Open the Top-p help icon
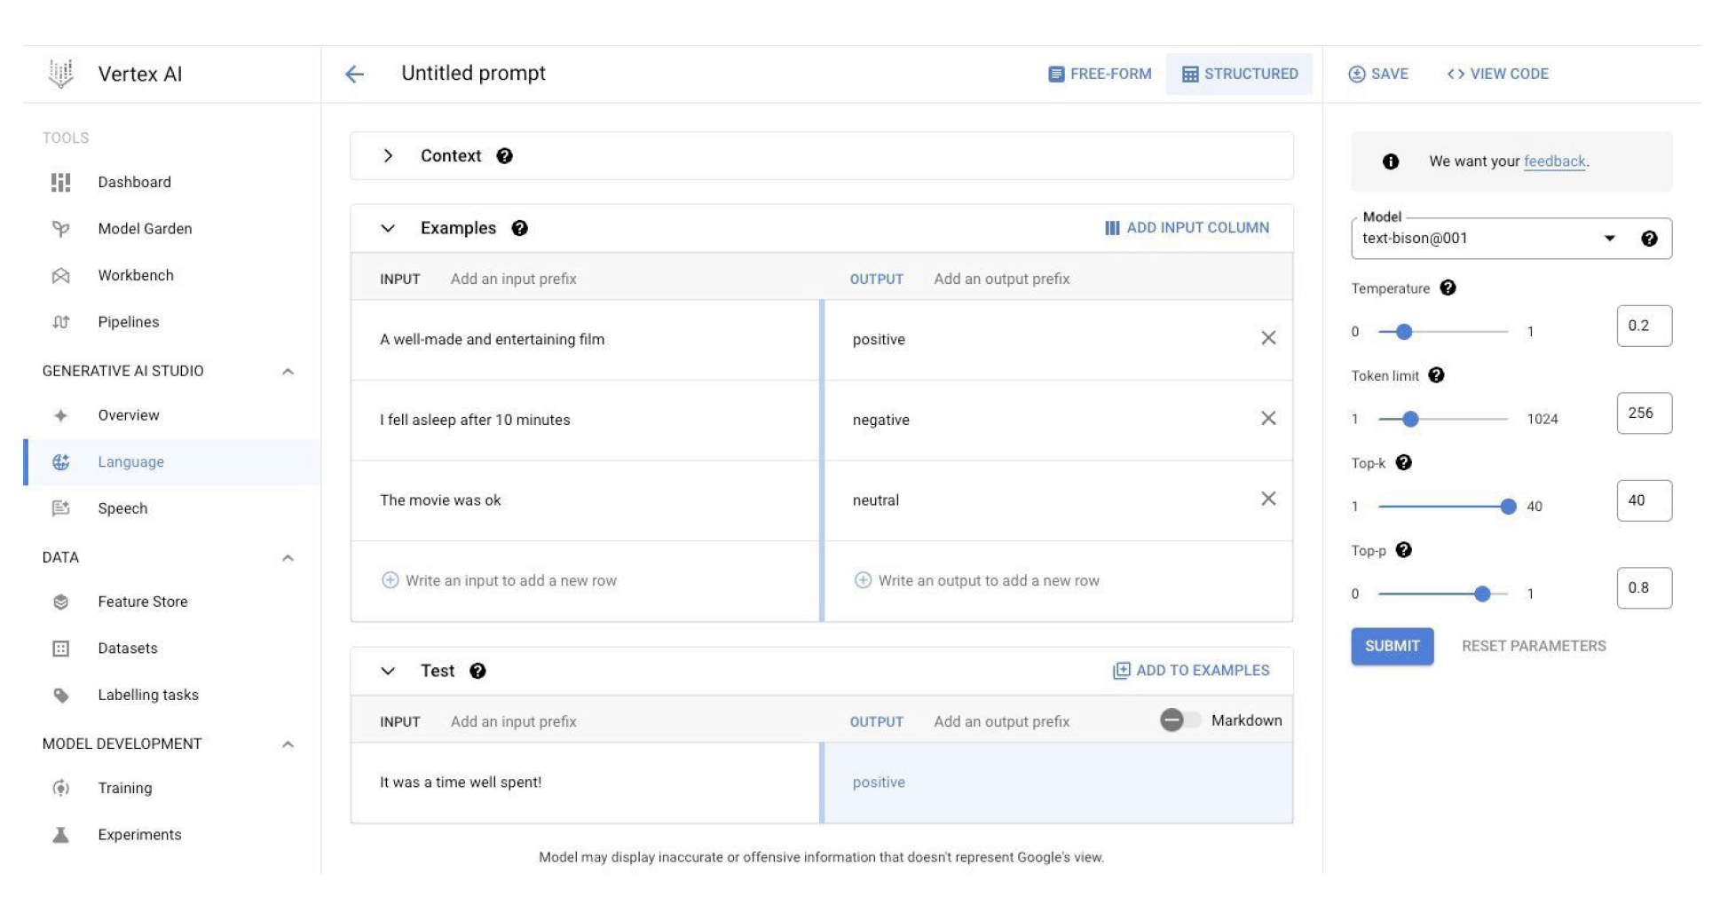The height and width of the screenshot is (905, 1720). tap(1403, 550)
